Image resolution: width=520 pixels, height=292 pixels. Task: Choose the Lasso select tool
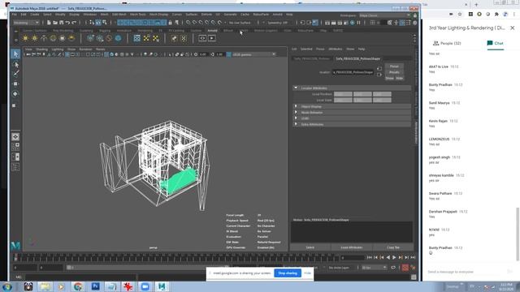point(15,64)
